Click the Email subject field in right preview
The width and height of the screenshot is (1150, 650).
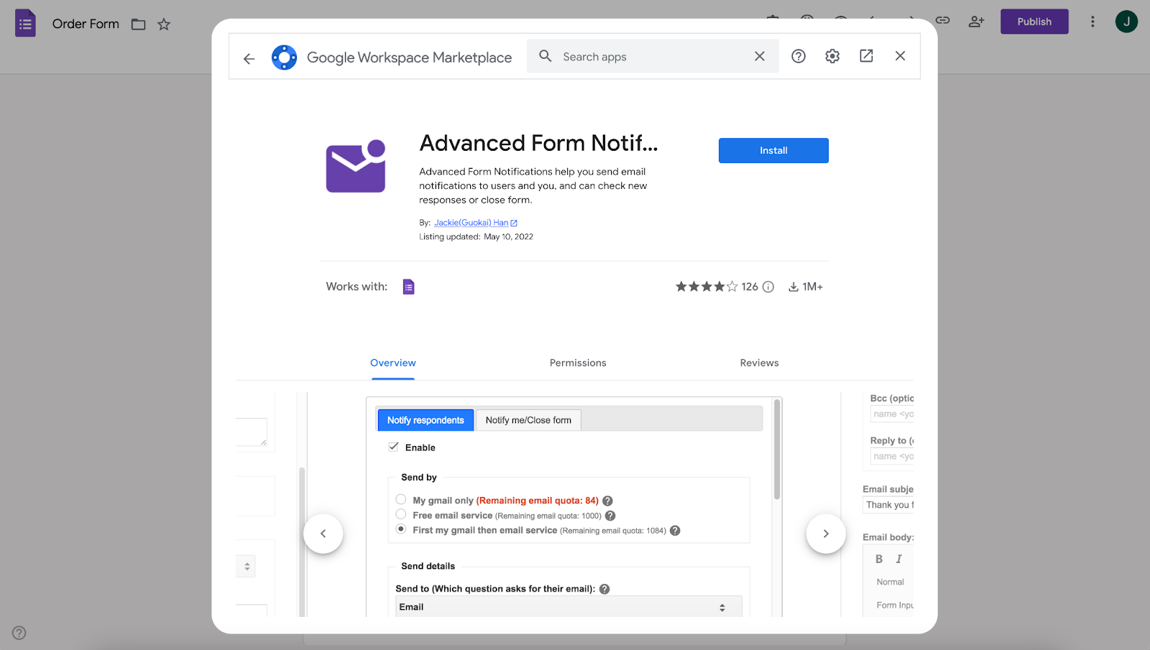(x=888, y=505)
